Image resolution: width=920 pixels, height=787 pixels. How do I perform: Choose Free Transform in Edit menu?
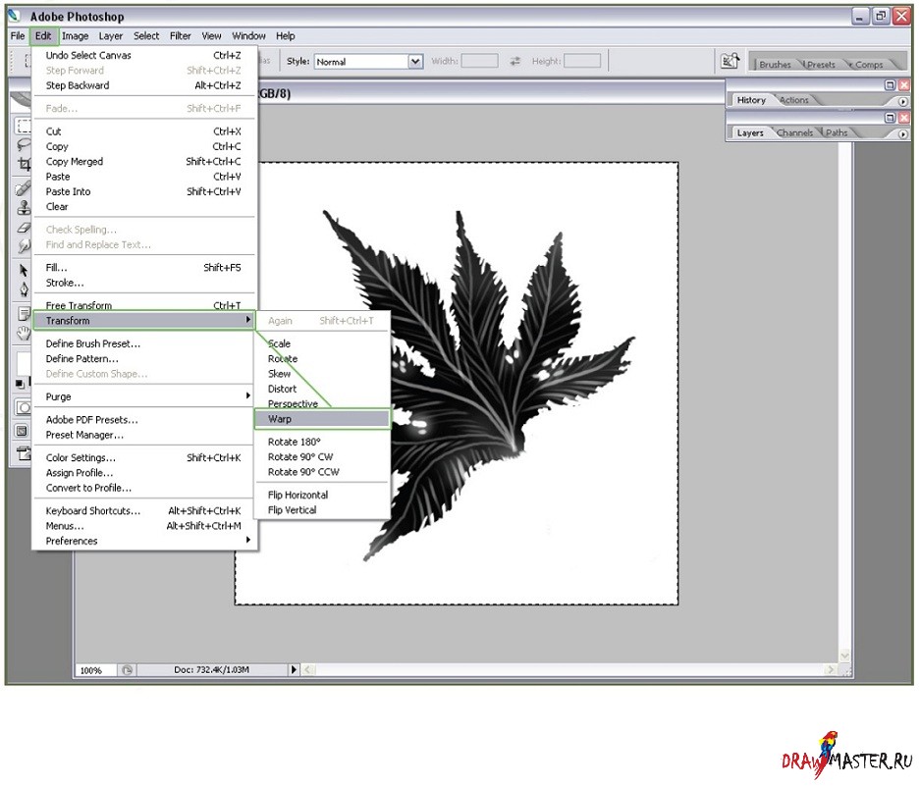click(144, 304)
